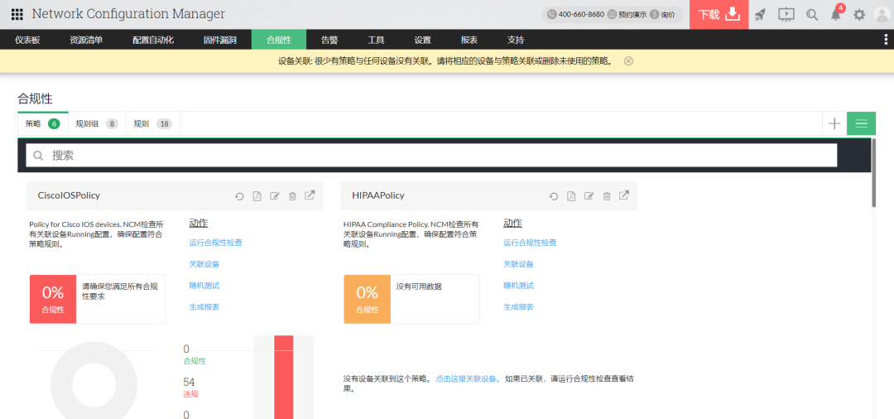Open the 支持 menu
This screenshot has height=419, width=894.
click(x=516, y=40)
